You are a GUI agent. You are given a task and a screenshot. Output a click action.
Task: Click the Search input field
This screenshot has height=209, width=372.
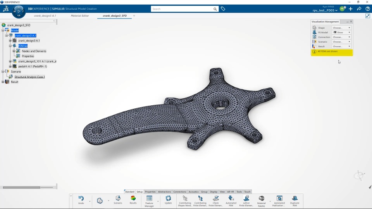pyautogui.click(x=182, y=9)
